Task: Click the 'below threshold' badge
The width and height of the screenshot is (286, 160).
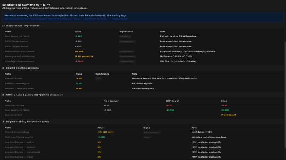Action: pyautogui.click(x=127, y=57)
